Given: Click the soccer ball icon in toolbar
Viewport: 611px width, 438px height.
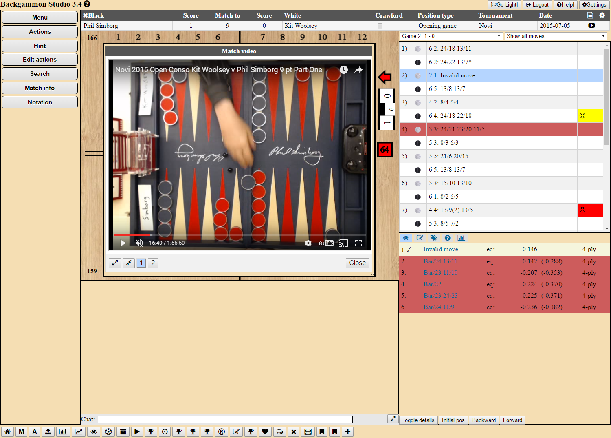Looking at the screenshot, I should pyautogui.click(x=108, y=431).
